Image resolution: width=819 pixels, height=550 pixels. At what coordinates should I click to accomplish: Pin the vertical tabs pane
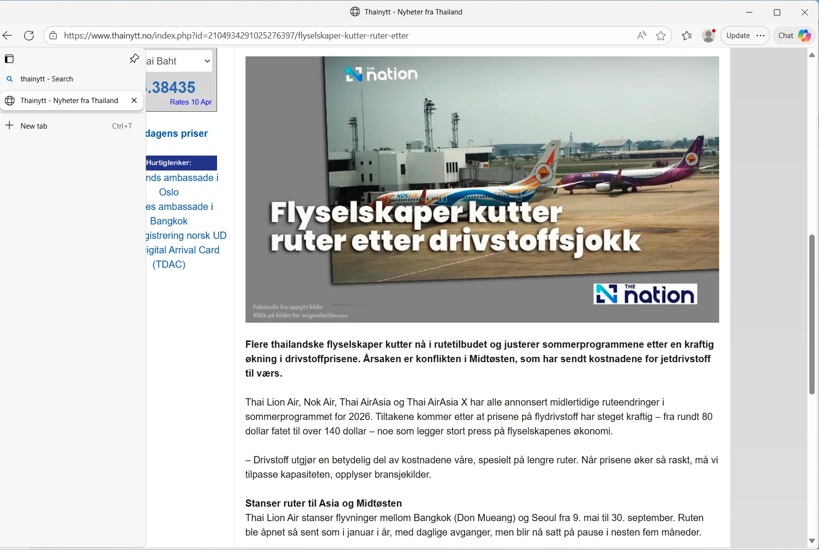[x=134, y=58]
